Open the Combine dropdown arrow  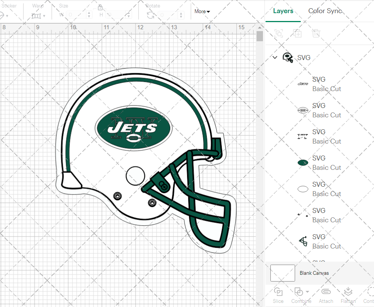point(307,292)
